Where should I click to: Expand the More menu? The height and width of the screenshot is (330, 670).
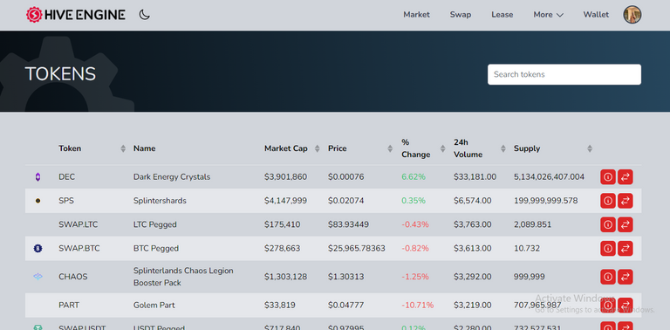[548, 15]
